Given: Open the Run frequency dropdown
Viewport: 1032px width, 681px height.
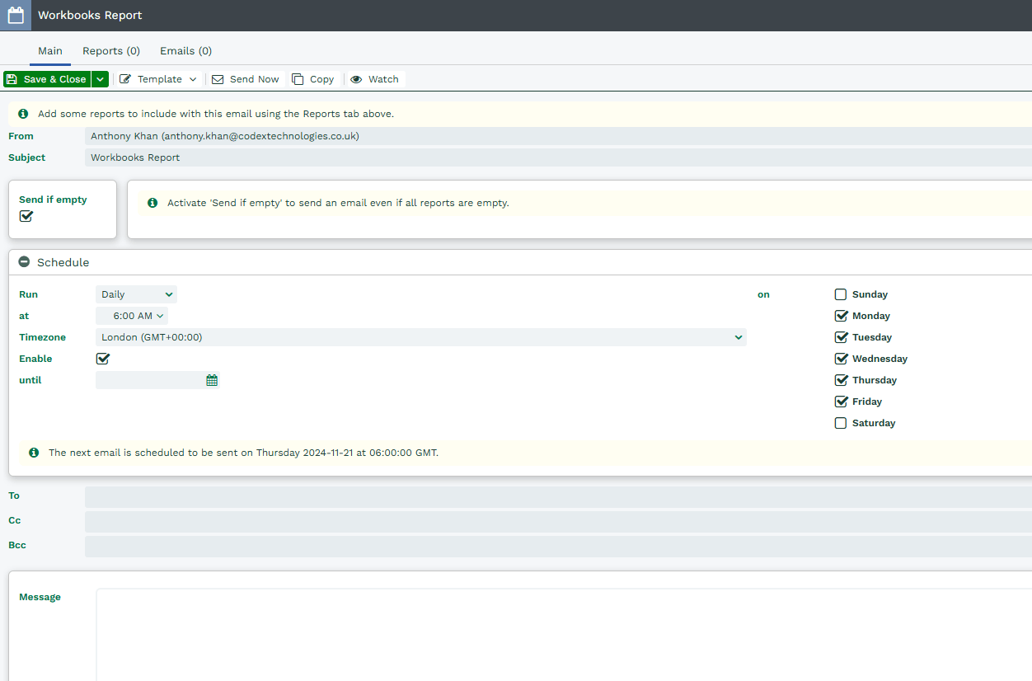Looking at the screenshot, I should (x=136, y=294).
